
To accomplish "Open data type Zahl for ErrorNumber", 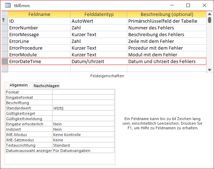I will [x=99, y=28].
